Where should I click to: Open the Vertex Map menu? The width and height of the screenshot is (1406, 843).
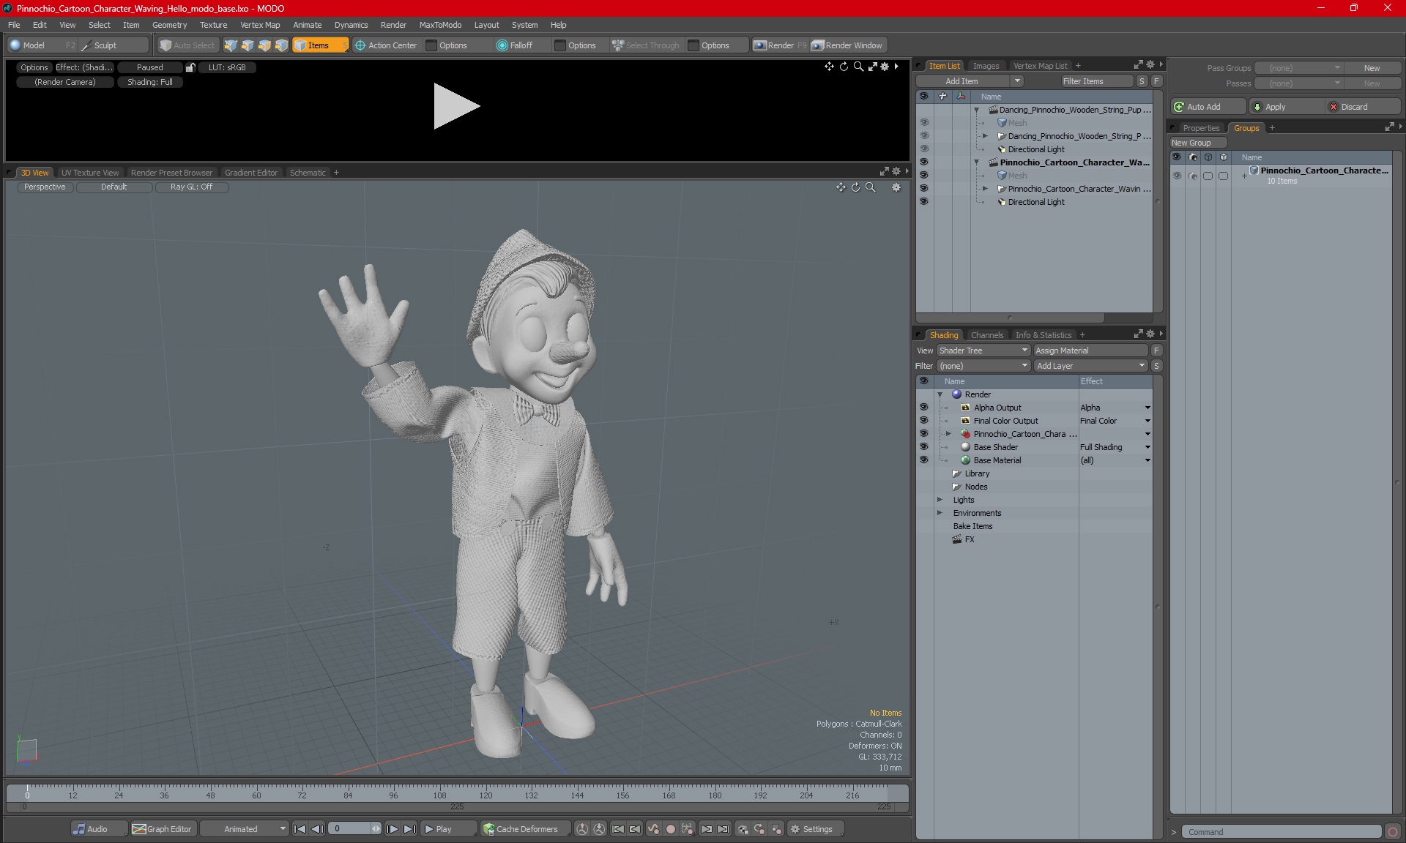(x=260, y=25)
